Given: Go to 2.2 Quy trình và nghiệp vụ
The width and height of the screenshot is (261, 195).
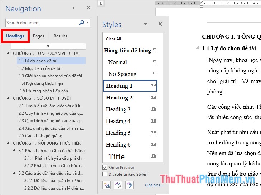Looking at the screenshot, I should [51, 113].
